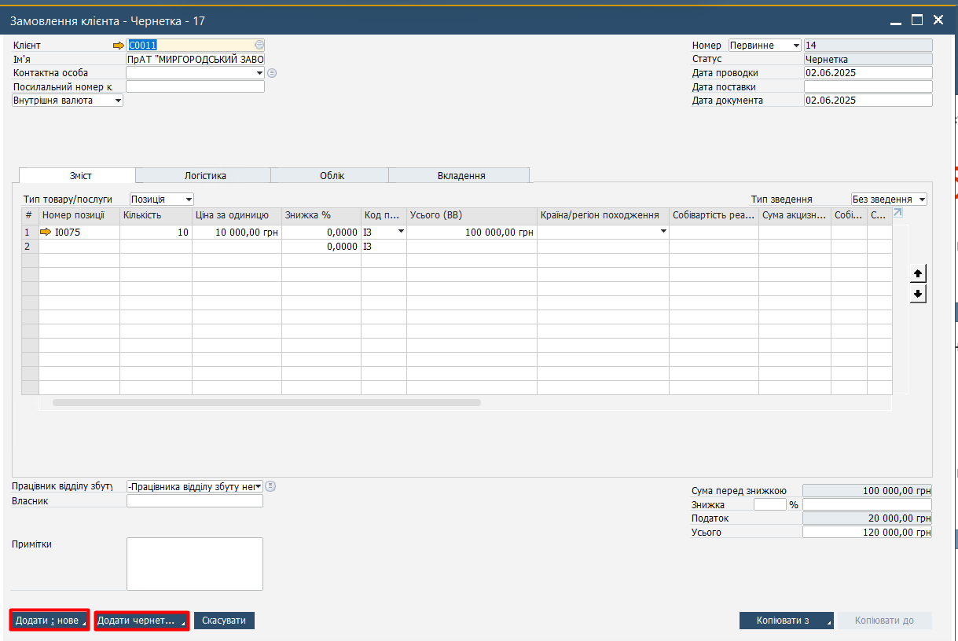Open Тип товару/послуги dropdown Позиція
958x641 pixels.
tap(189, 200)
